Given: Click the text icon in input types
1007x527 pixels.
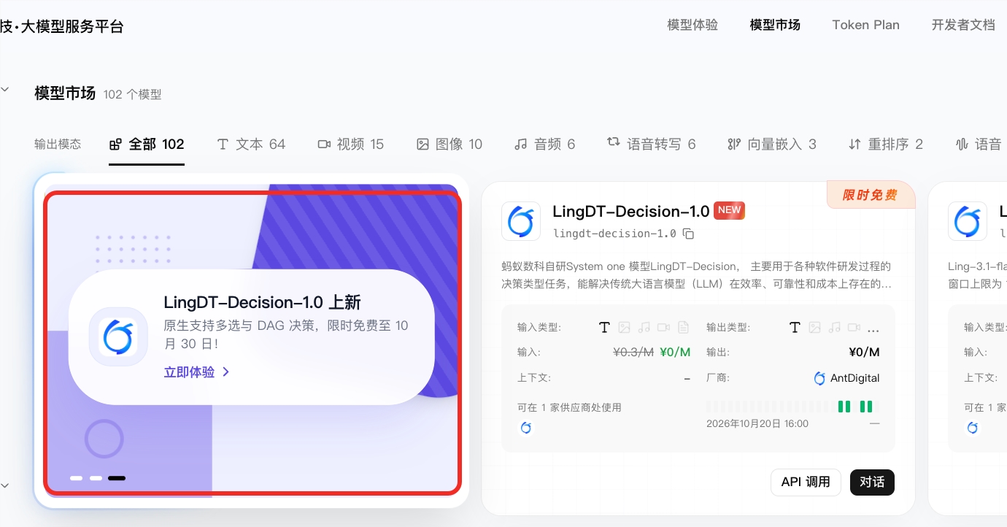Looking at the screenshot, I should [604, 328].
